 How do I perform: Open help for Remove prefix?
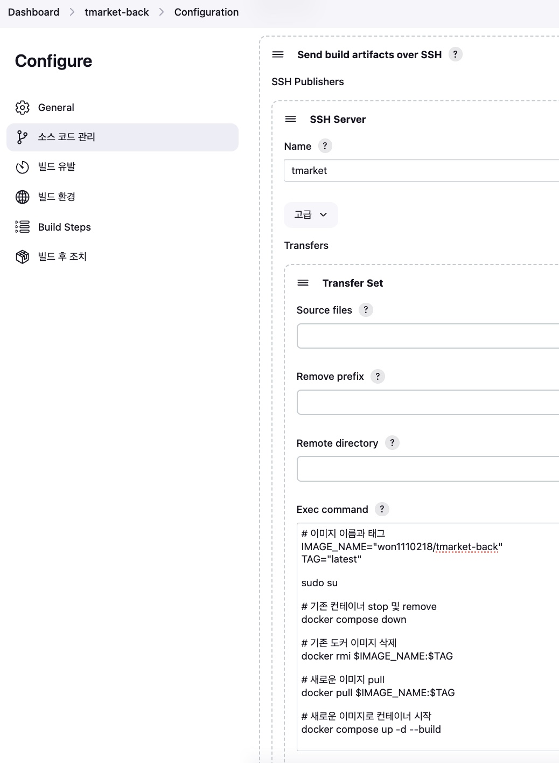click(x=378, y=376)
